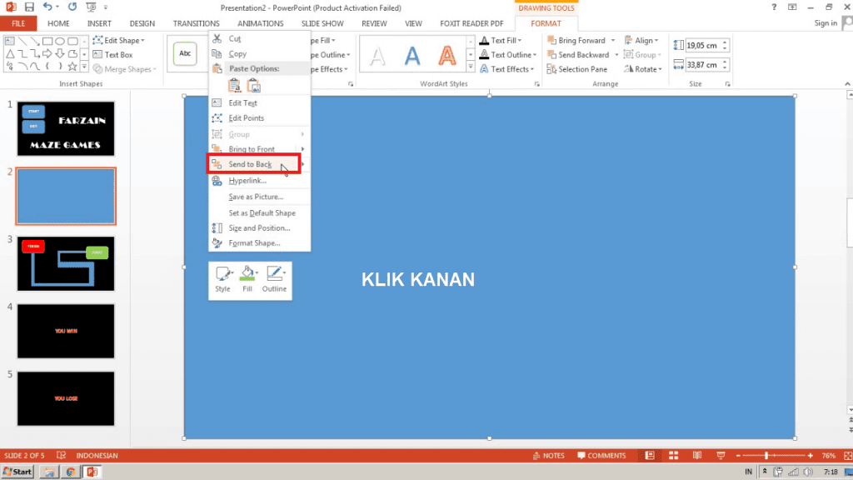Screen dimensions: 853x480
Task: Select the Keep Source Formatting paste icon
Action: (x=234, y=86)
